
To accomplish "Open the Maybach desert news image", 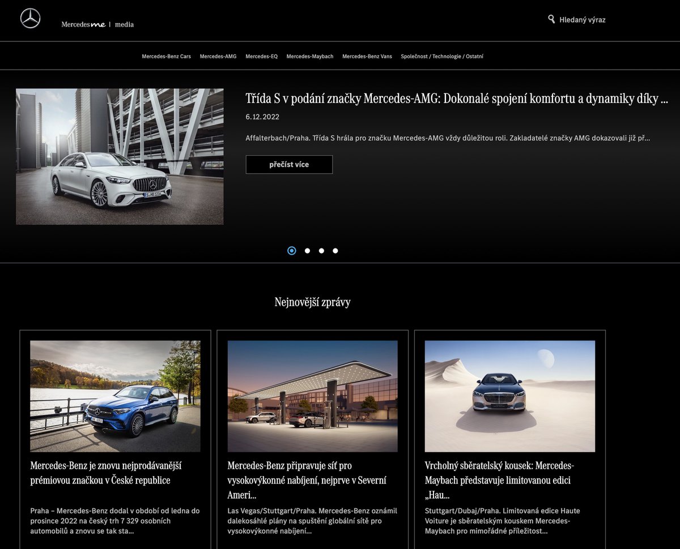I will 510,396.
